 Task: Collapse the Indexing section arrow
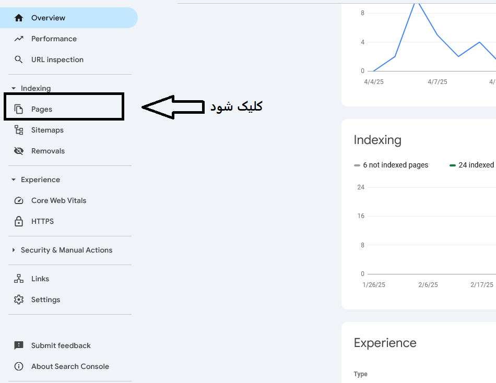pos(14,89)
